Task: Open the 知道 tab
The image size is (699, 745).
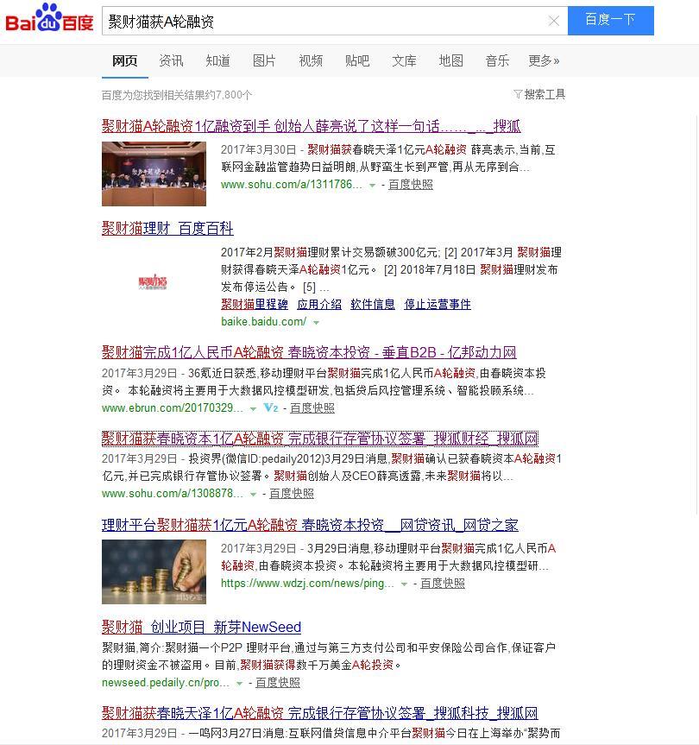Action: click(x=218, y=60)
